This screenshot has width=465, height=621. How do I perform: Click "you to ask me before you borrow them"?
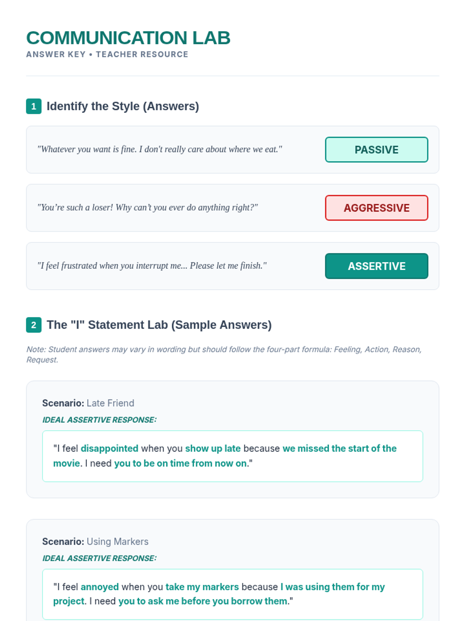coord(203,601)
